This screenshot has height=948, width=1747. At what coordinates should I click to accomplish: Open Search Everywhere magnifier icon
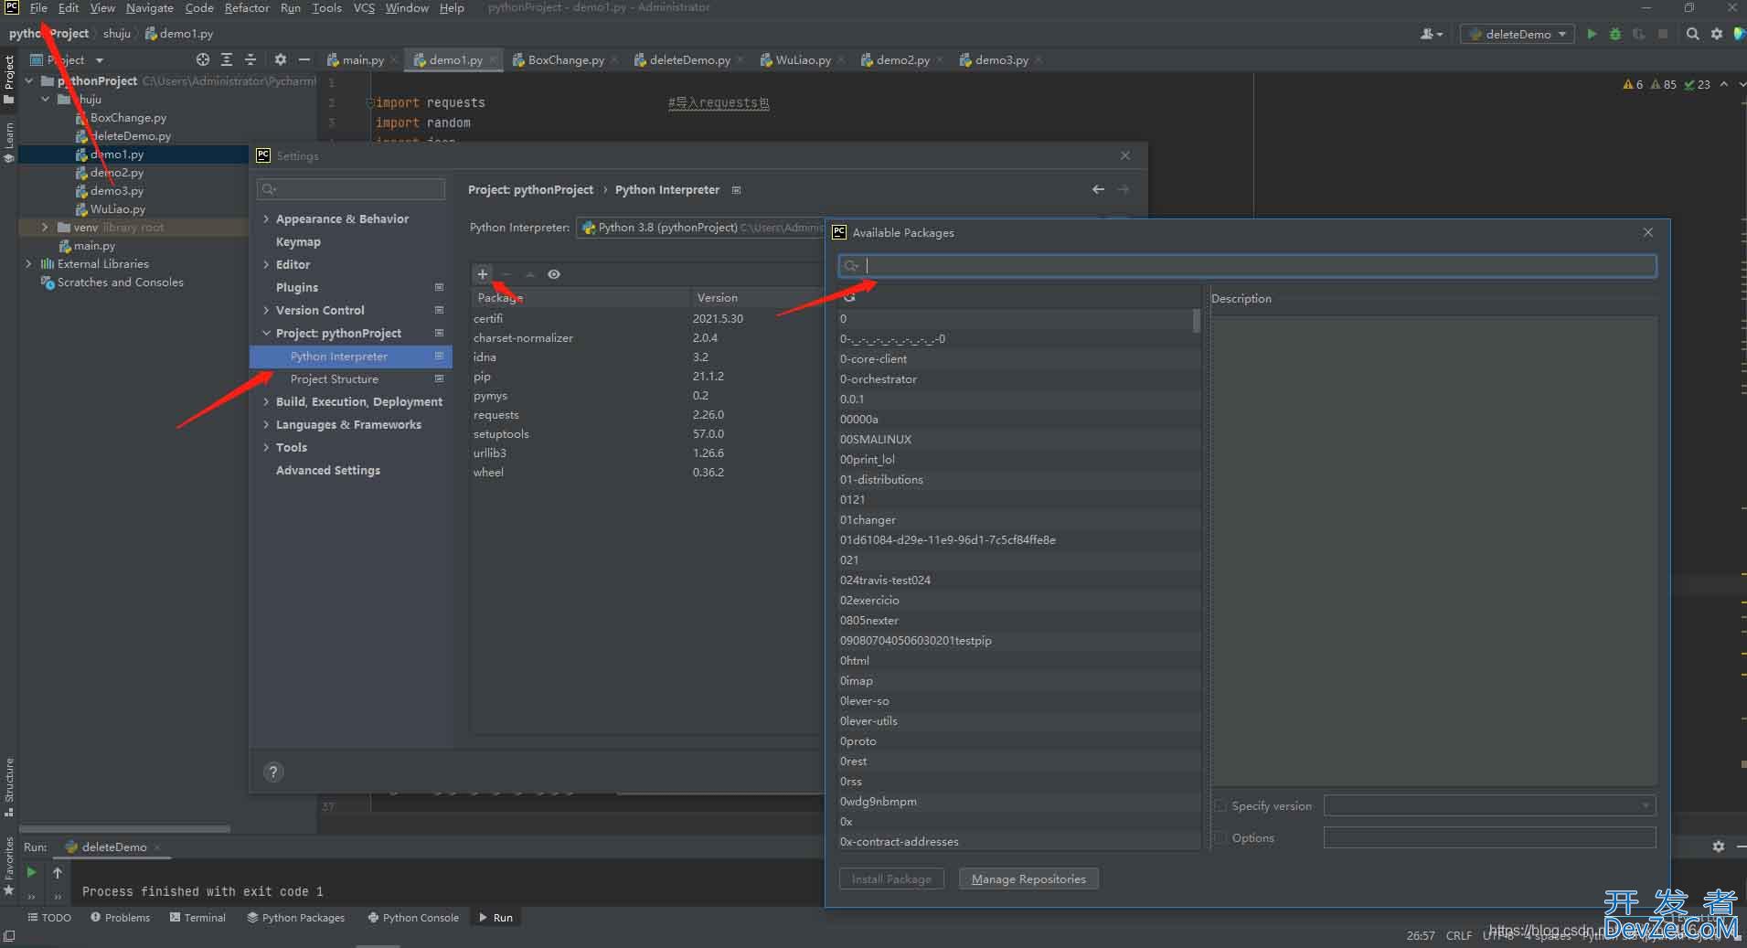click(x=1693, y=34)
